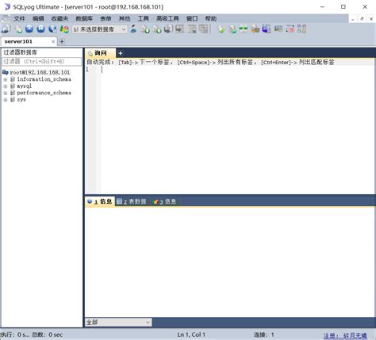Open the 文件 menu

pos(19,18)
